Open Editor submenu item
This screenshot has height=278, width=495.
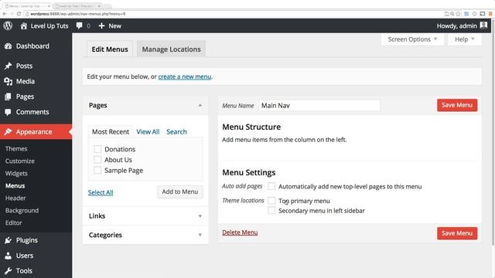coord(14,222)
